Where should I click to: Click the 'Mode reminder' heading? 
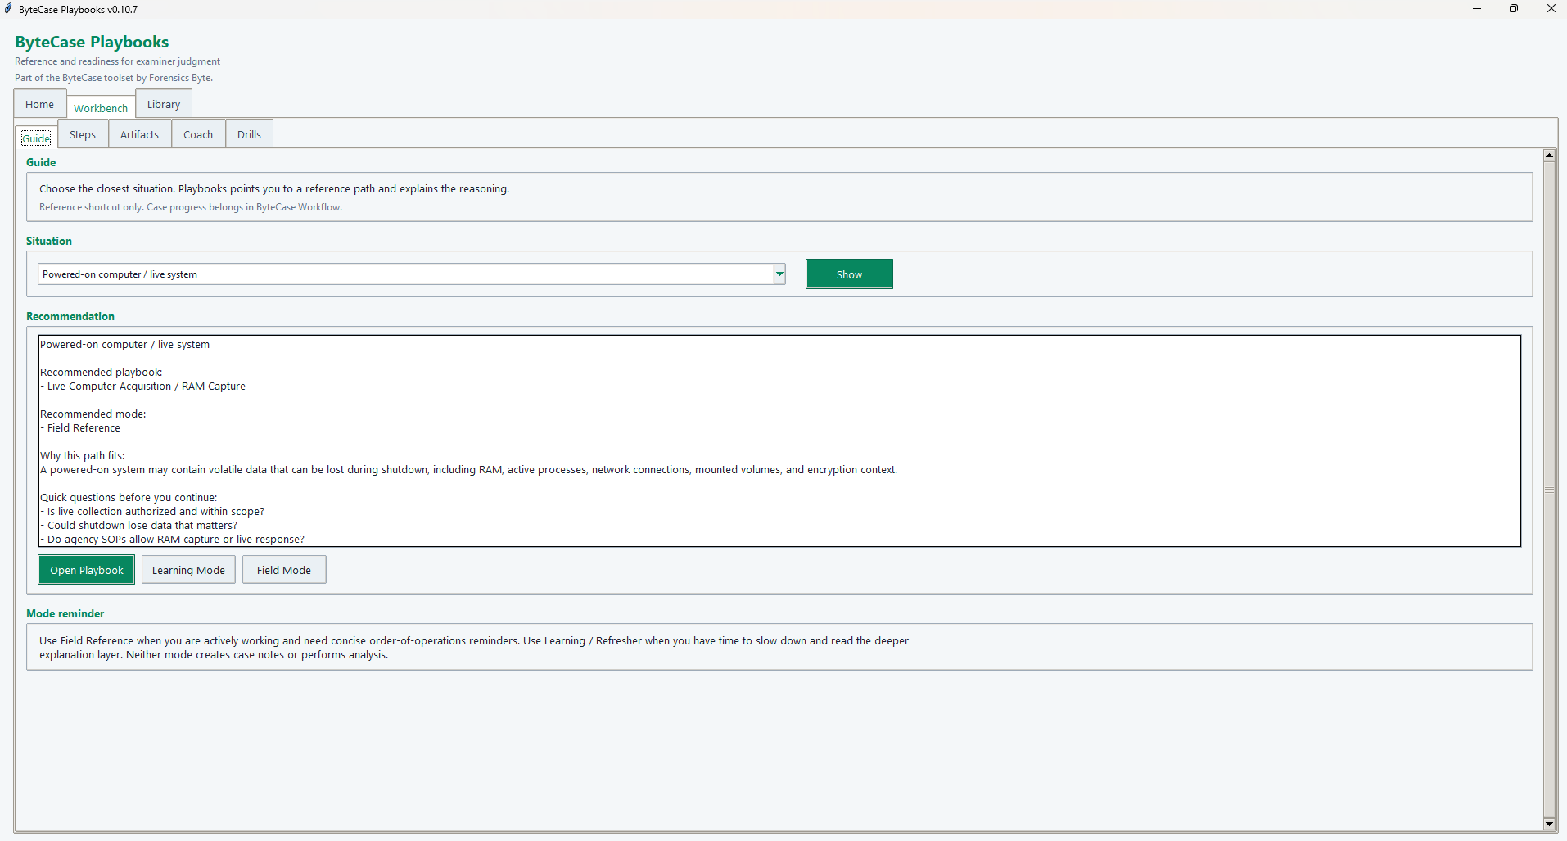pos(65,613)
